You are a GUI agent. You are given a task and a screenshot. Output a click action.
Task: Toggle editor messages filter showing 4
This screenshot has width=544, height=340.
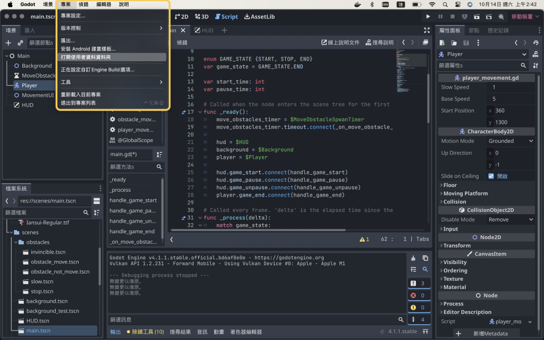coord(419,319)
